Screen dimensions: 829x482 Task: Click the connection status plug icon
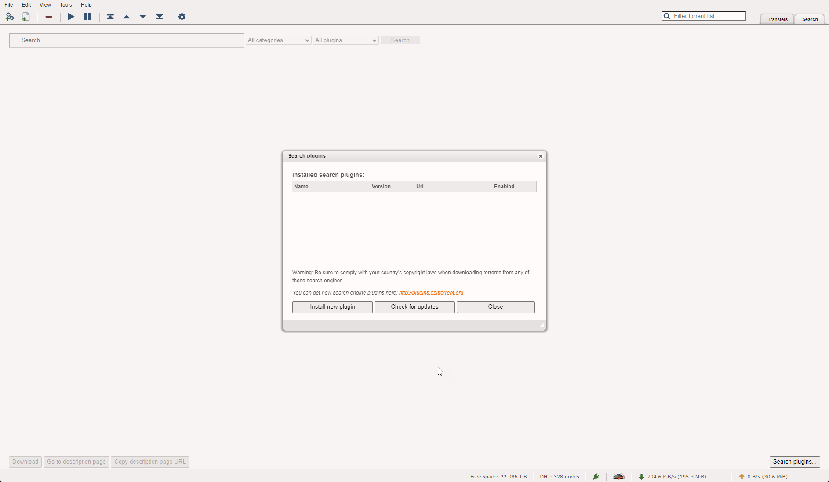(x=596, y=477)
